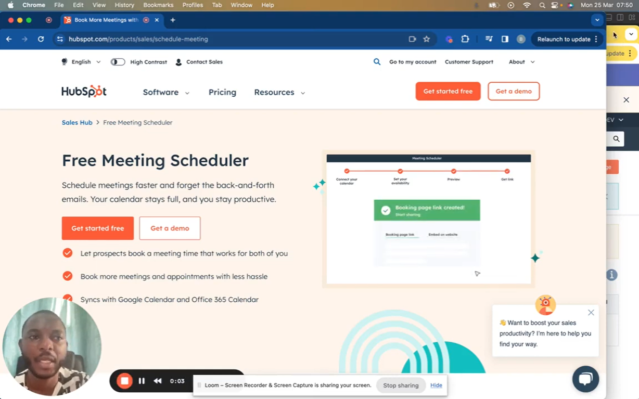This screenshot has width=639, height=399.
Task: Open the Chrome File menu
Action: pos(59,5)
